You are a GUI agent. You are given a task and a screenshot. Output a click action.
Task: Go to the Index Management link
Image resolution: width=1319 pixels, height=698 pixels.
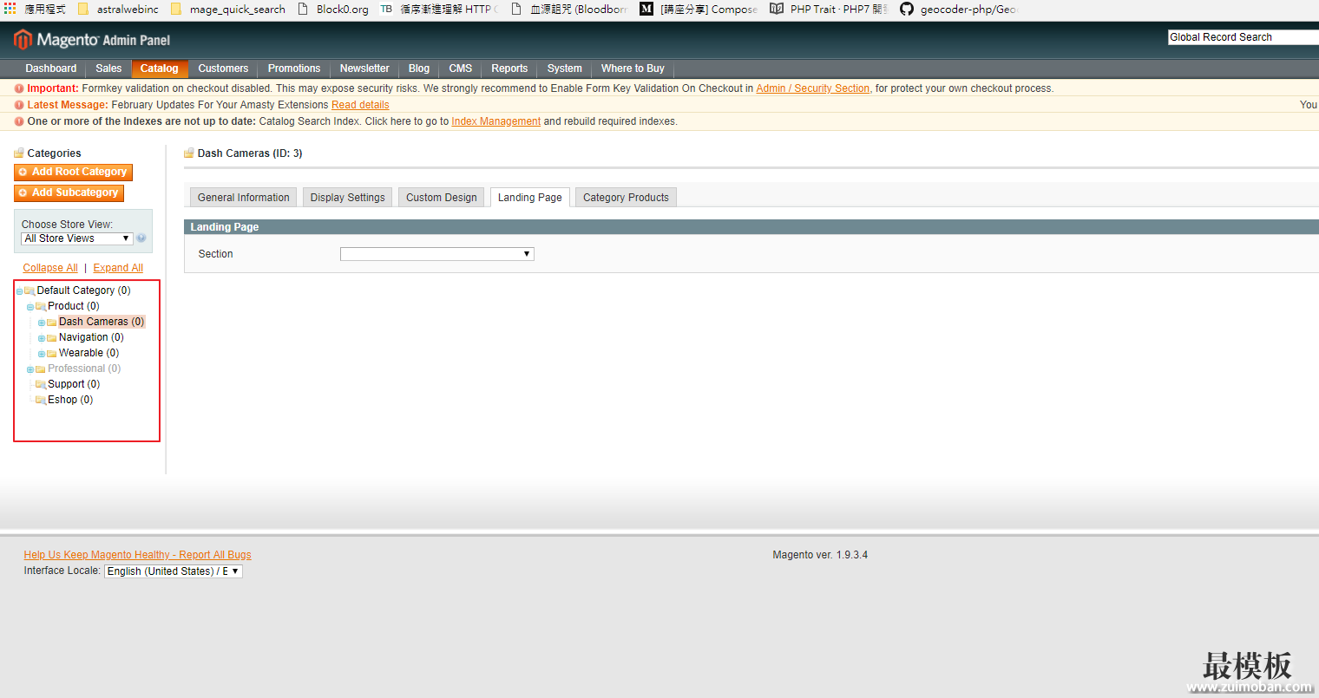pyautogui.click(x=495, y=121)
